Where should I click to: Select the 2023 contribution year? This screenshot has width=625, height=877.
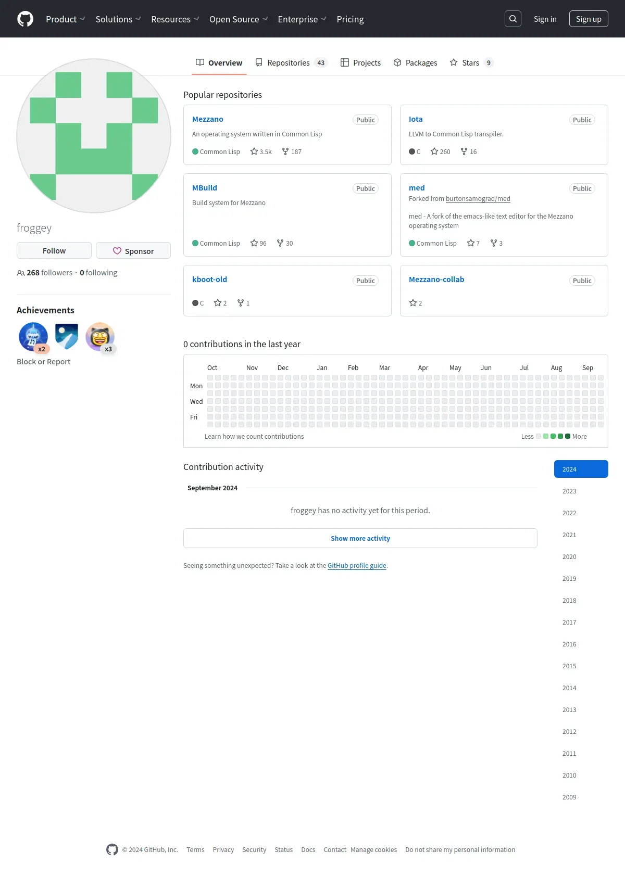(581, 491)
